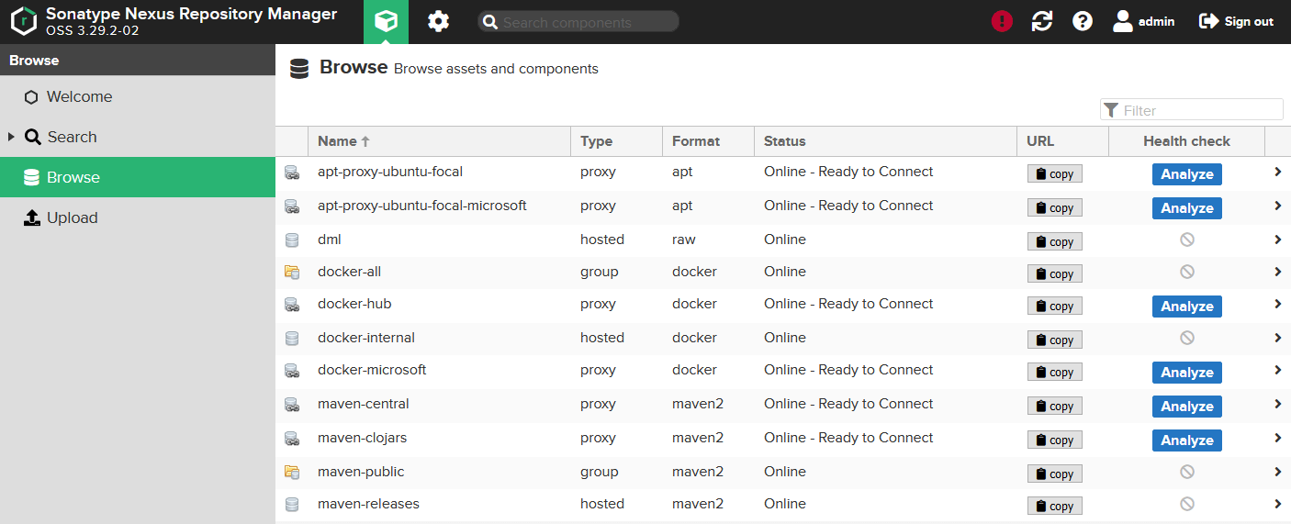Analyze the maven-central repository
The image size is (1291, 524).
pyautogui.click(x=1186, y=407)
